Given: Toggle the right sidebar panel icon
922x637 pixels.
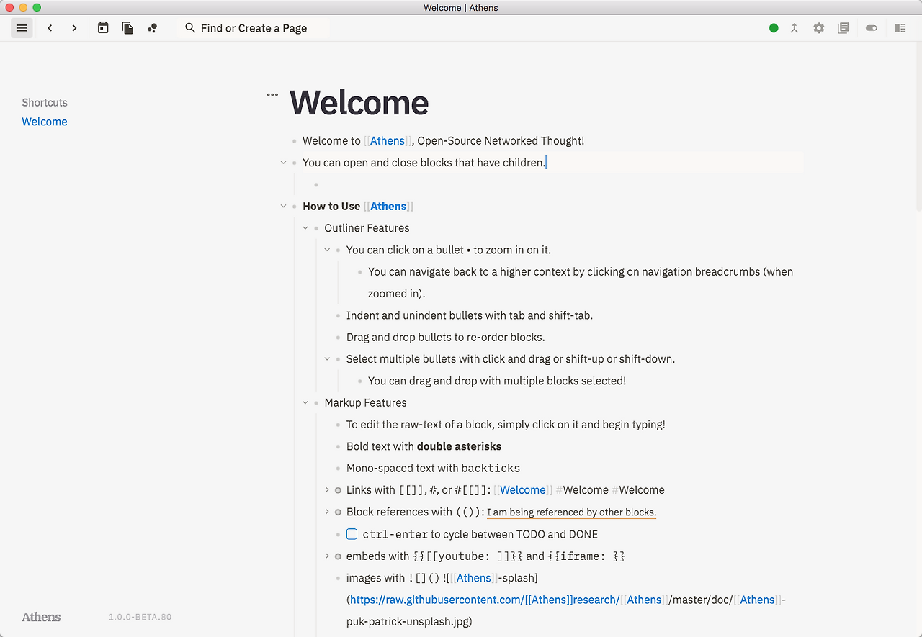Looking at the screenshot, I should (x=900, y=28).
